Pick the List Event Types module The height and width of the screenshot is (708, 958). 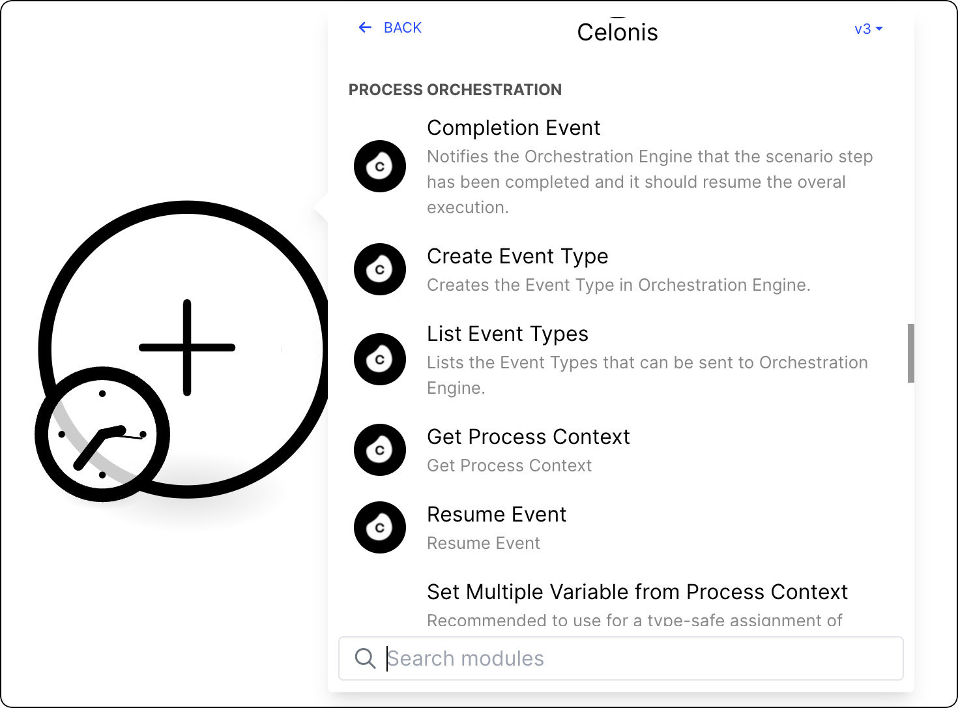pos(508,334)
